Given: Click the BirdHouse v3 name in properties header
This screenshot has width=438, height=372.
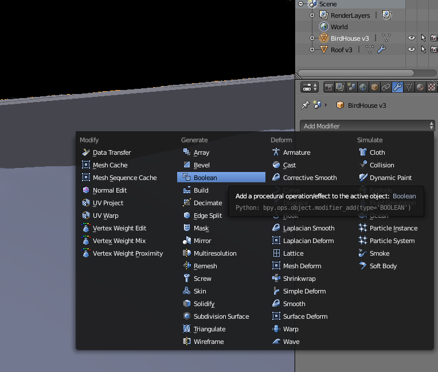Looking at the screenshot, I should point(367,105).
